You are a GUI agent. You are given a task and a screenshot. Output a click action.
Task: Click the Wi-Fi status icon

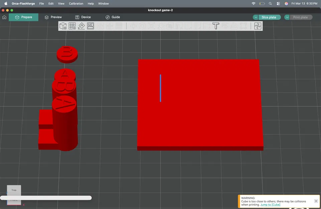[x=254, y=3]
